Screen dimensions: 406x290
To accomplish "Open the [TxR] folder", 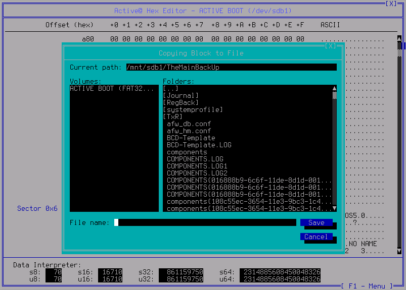I will coord(173,117).
